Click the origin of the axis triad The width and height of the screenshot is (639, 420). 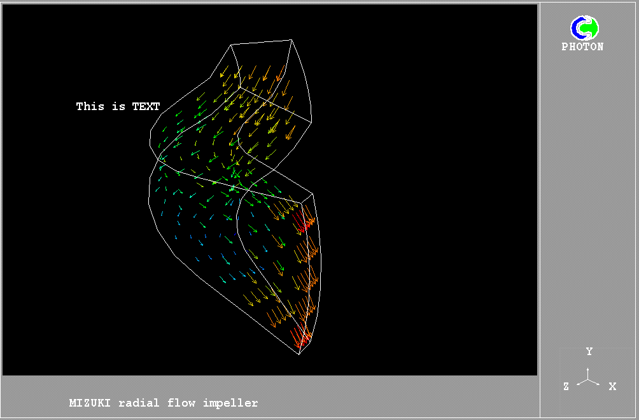click(x=588, y=381)
